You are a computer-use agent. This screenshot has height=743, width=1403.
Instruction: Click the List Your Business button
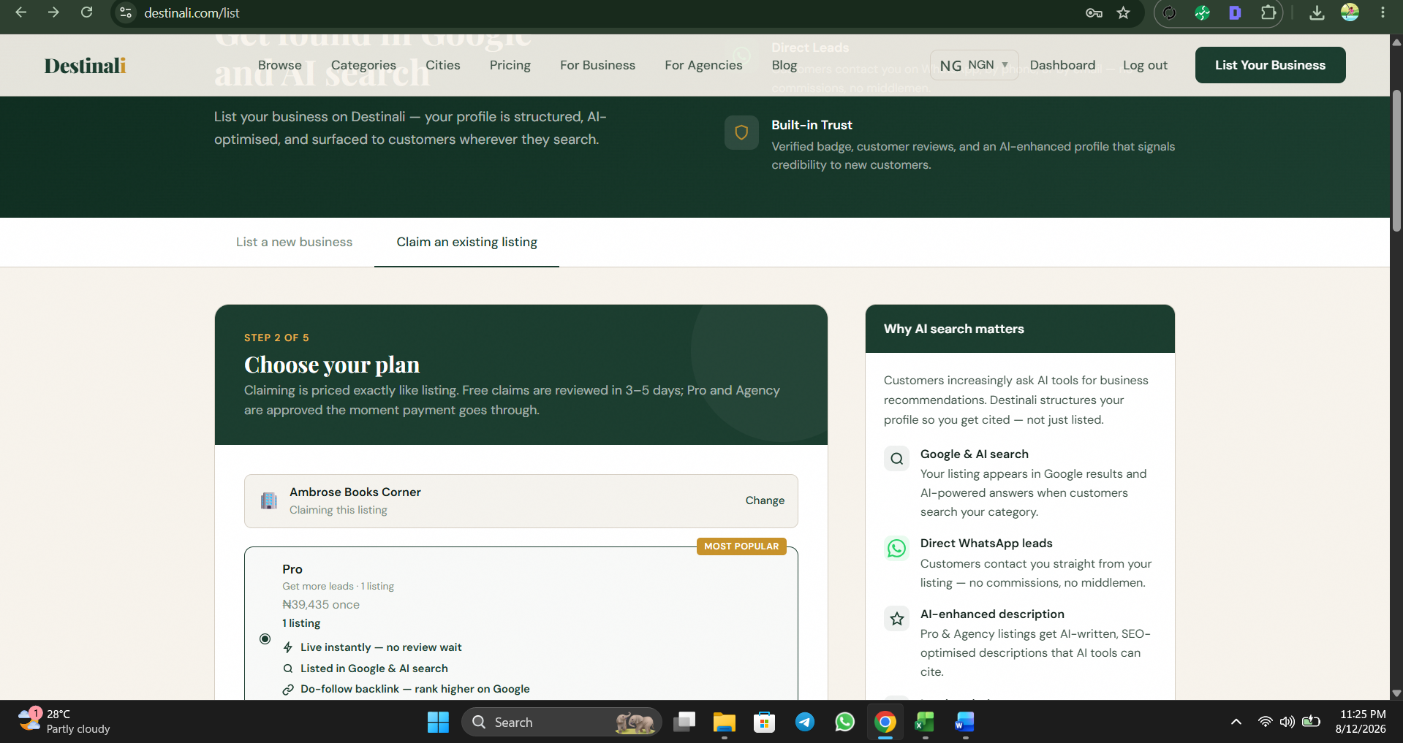[x=1270, y=65]
